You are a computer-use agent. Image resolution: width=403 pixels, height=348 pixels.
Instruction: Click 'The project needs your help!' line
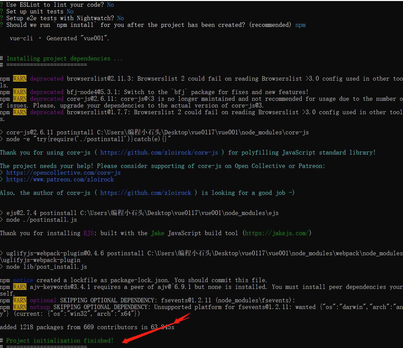(x=162, y=166)
